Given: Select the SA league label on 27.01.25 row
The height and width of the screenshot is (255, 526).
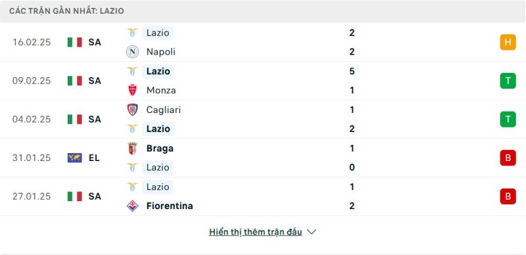Looking at the screenshot, I should point(95,197).
